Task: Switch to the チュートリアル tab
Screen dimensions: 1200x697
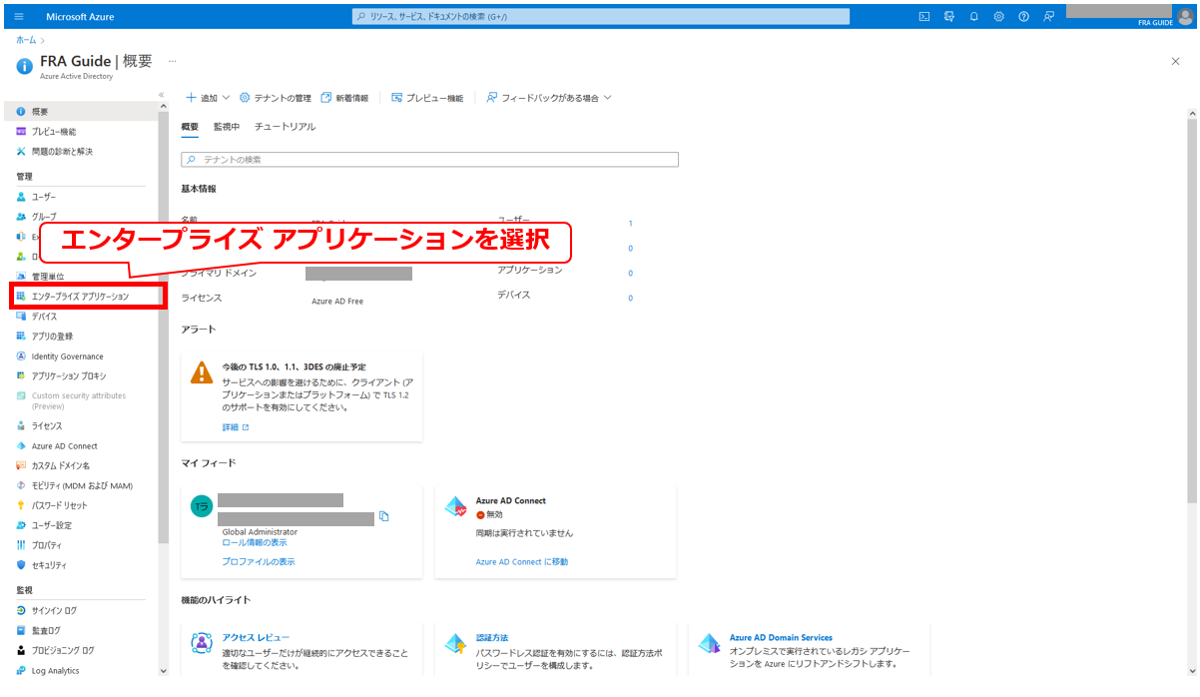Action: [285, 127]
